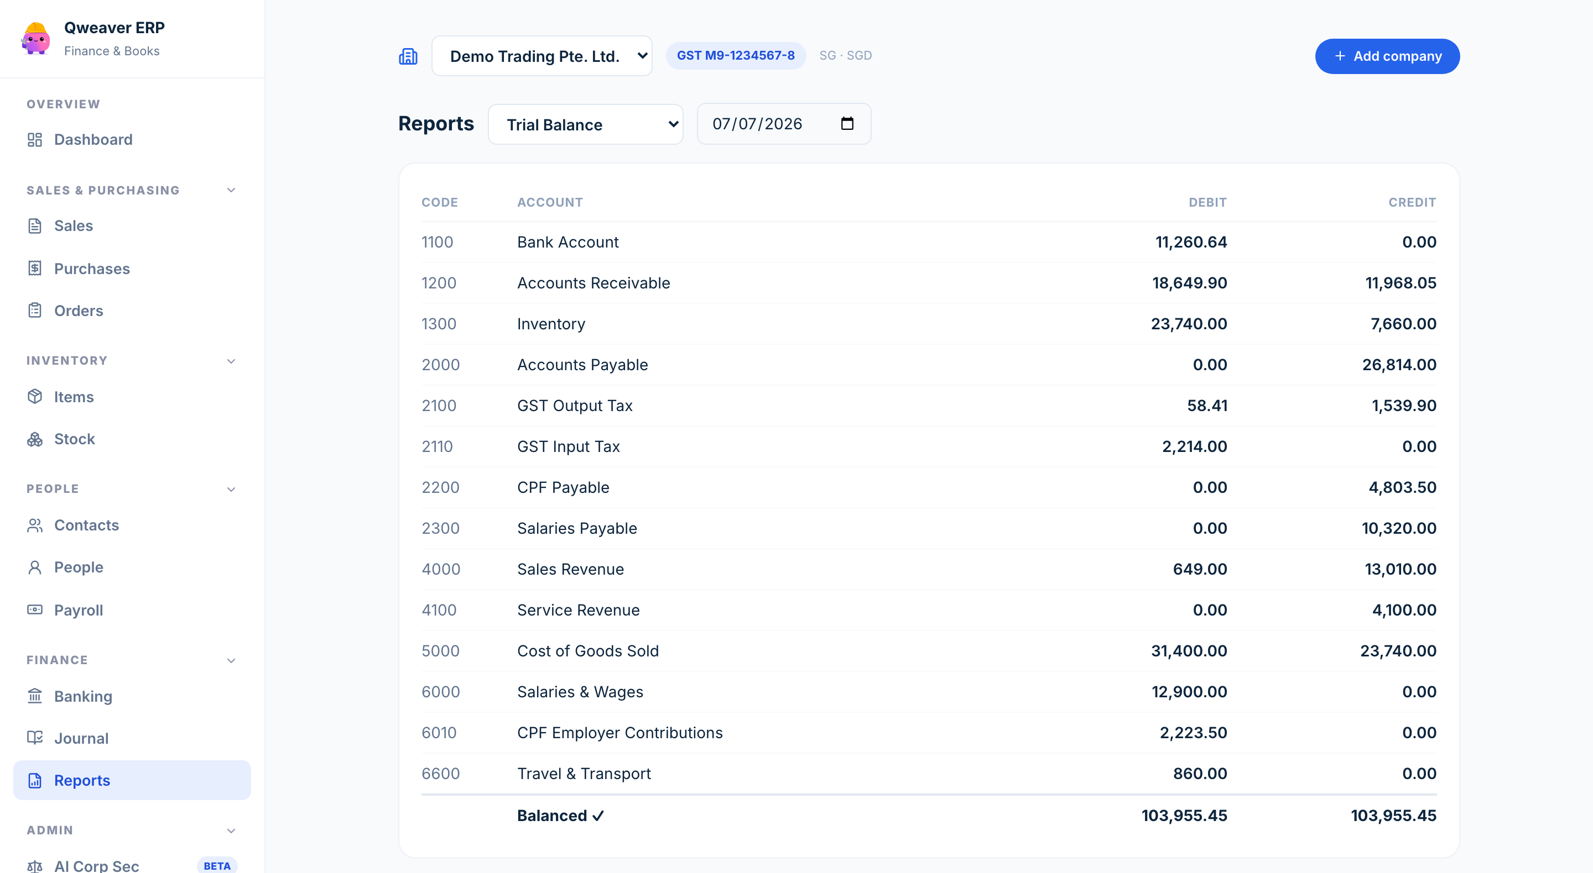Click the Payroll banknote icon
This screenshot has height=873, width=1593.
(35, 610)
